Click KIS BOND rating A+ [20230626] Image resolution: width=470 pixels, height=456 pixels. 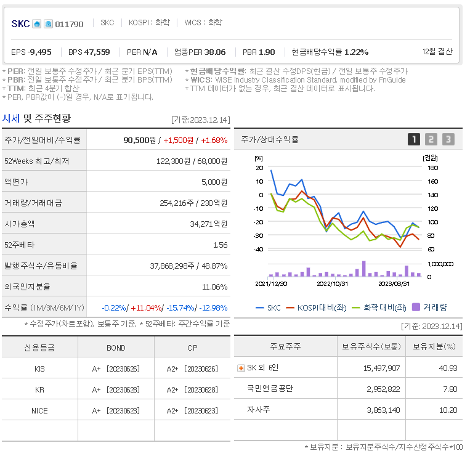116,368
